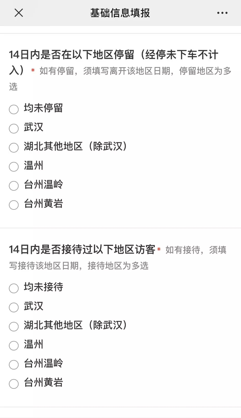Select 均未停留 under stayed regions question
Image resolution: width=241 pixels, height=418 pixels.
[14, 109]
